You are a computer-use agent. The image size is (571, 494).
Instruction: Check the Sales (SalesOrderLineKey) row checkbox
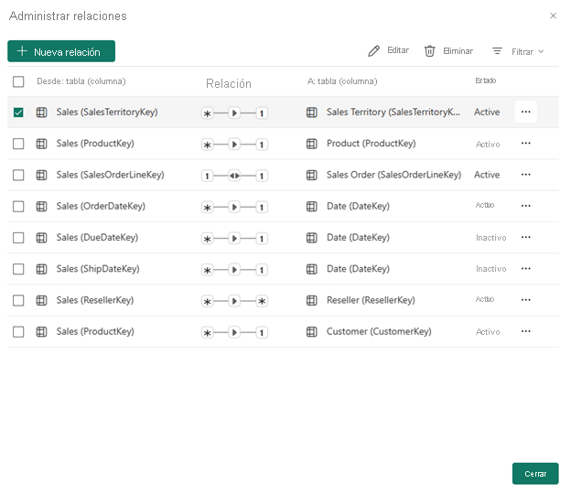click(18, 175)
